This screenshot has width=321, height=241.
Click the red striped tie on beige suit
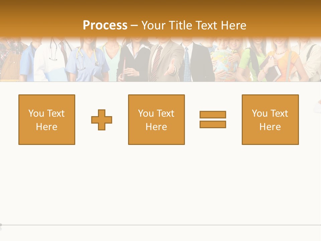click(x=155, y=62)
